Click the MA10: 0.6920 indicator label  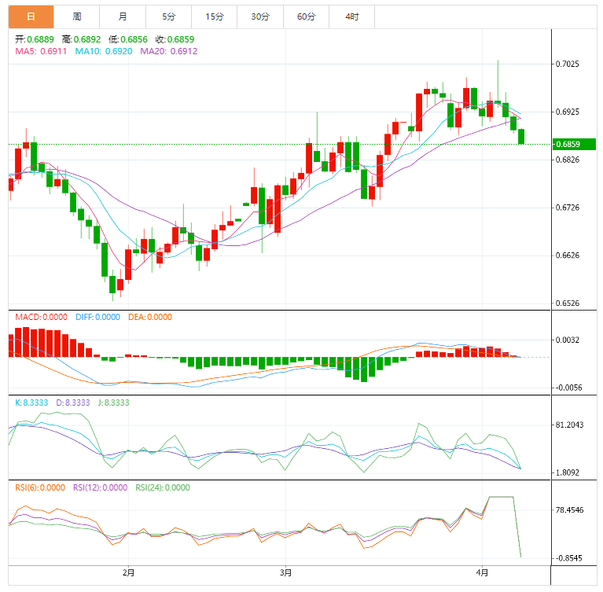(104, 51)
